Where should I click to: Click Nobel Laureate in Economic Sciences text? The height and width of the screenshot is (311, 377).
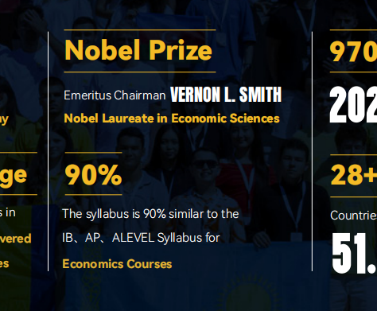point(172,119)
